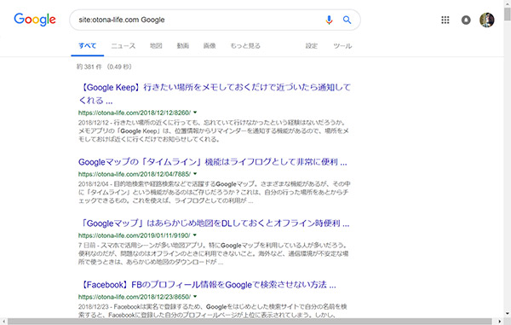
Task: Start voice search with microphone icon
Action: click(329, 20)
